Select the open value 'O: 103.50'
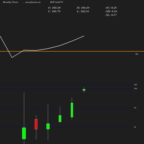144x144 pixels. pyautogui.click(x=54, y=8)
